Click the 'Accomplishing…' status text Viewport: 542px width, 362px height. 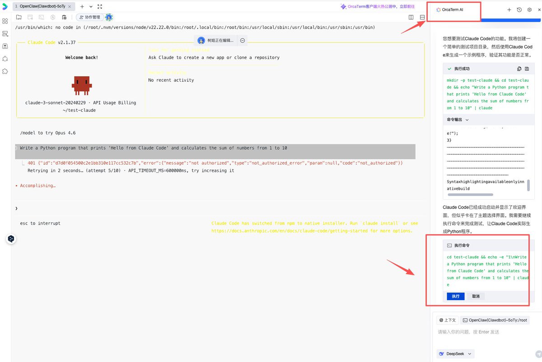coord(37,185)
